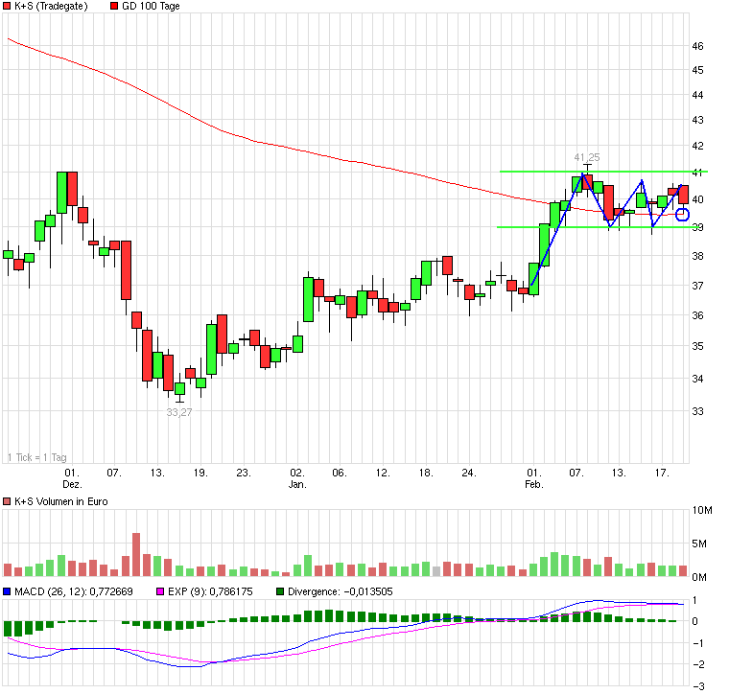Click the magenta EXP (9) legend swatch
Image resolution: width=729 pixels, height=694 pixels.
click(160, 591)
